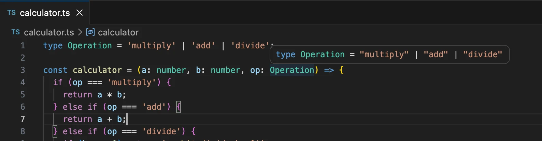Image resolution: width=542 pixels, height=141 pixels.
Task: Click the TS icon in the breadcrumb
Action: tap(15, 32)
